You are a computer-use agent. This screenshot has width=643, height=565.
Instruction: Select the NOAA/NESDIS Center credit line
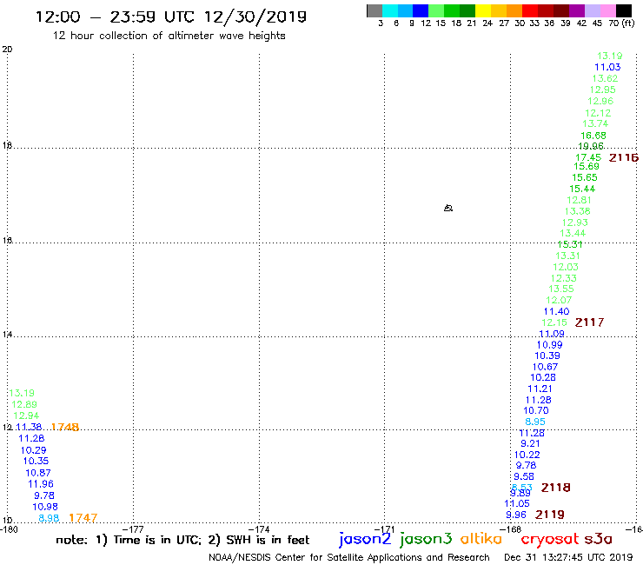click(349, 558)
